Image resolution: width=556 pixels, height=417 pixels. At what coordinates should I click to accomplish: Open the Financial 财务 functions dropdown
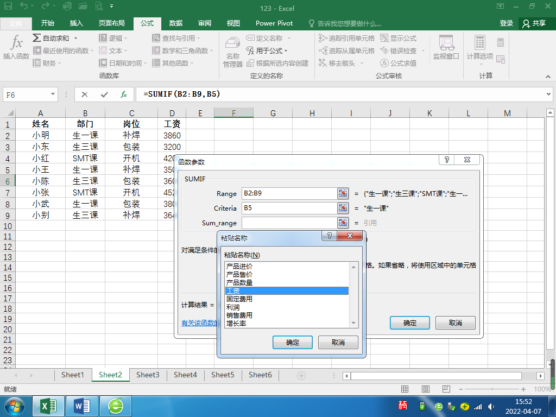click(47, 63)
